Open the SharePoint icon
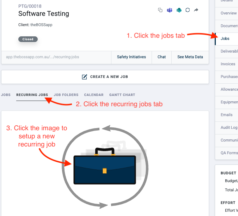Screen dimensions: 238x216 point(179,10)
